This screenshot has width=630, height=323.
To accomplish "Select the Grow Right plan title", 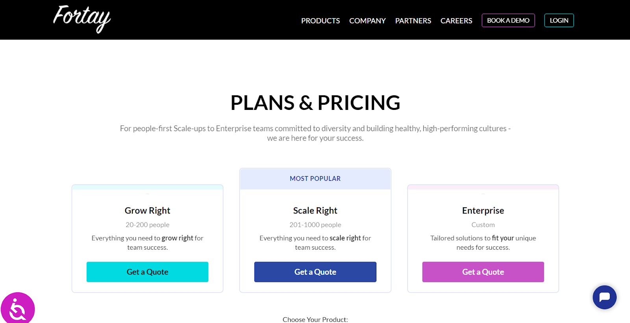I will pyautogui.click(x=147, y=211).
